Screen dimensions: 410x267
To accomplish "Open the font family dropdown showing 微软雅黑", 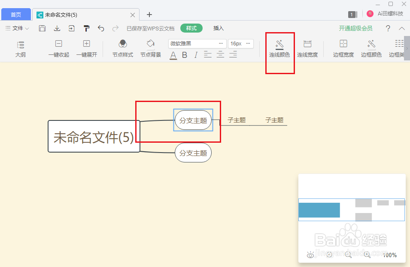I will (x=197, y=43).
